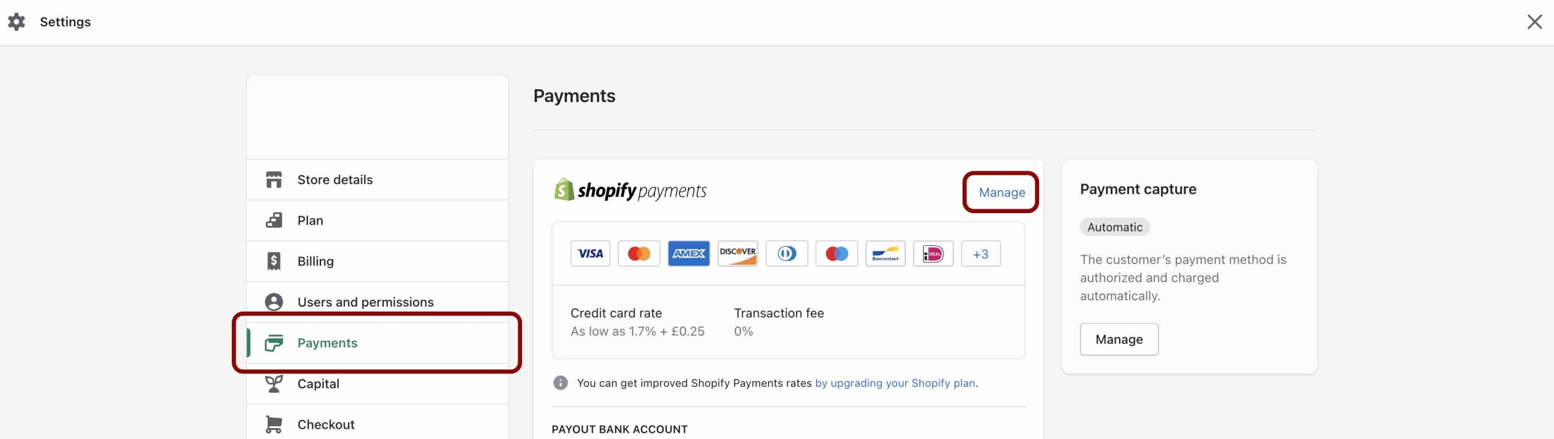The width and height of the screenshot is (1554, 439).
Task: Close Settings with the X button
Action: tap(1535, 22)
